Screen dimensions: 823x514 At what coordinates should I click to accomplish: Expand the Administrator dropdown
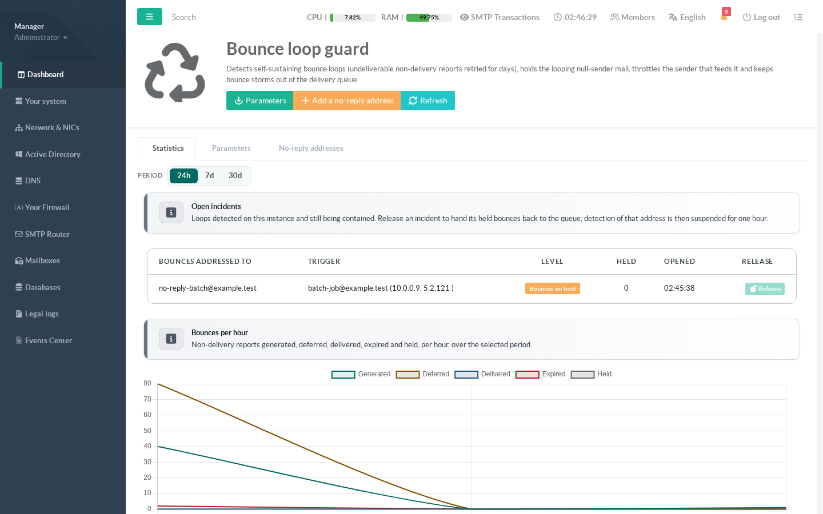41,38
